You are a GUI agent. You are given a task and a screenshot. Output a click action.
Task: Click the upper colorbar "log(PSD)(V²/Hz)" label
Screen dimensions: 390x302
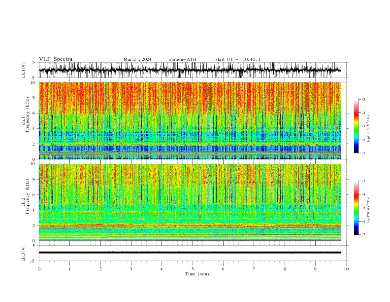click(x=369, y=129)
